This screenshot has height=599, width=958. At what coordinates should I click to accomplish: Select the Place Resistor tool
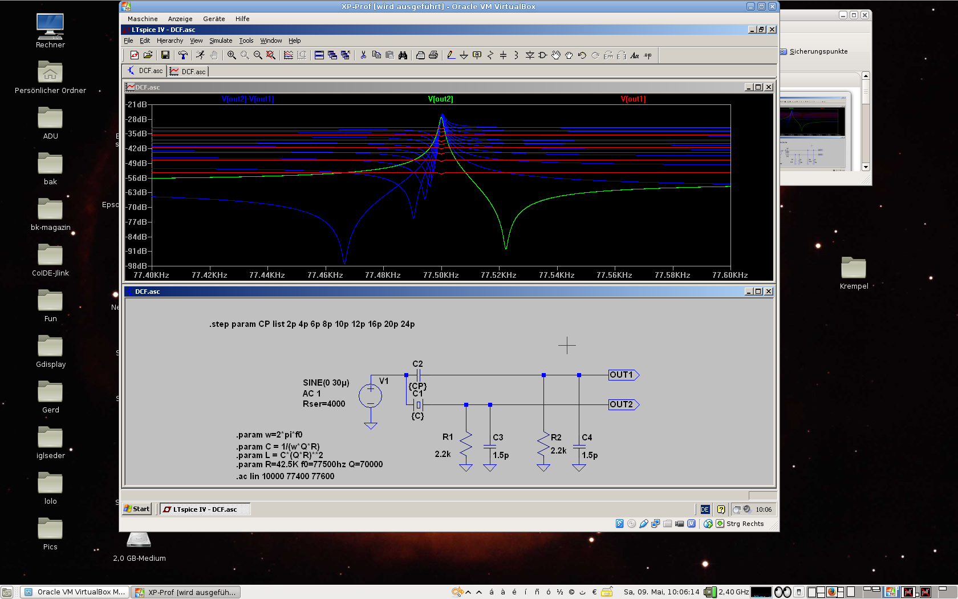[x=490, y=55]
